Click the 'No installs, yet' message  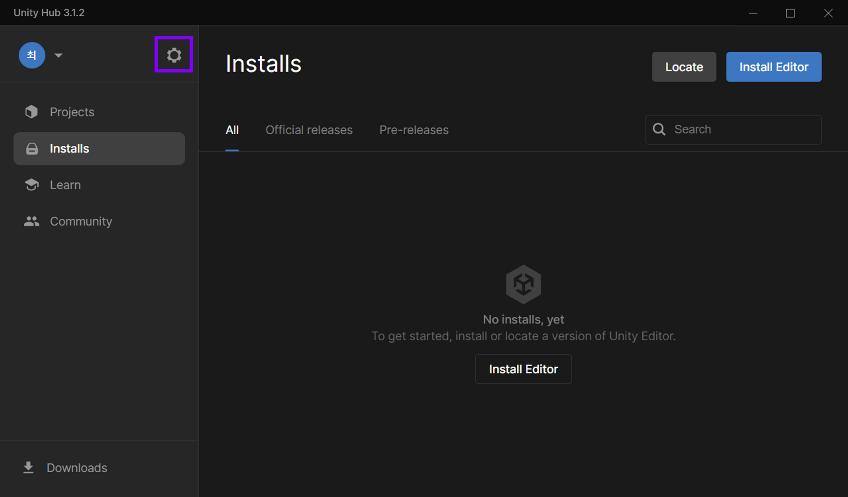click(x=523, y=319)
